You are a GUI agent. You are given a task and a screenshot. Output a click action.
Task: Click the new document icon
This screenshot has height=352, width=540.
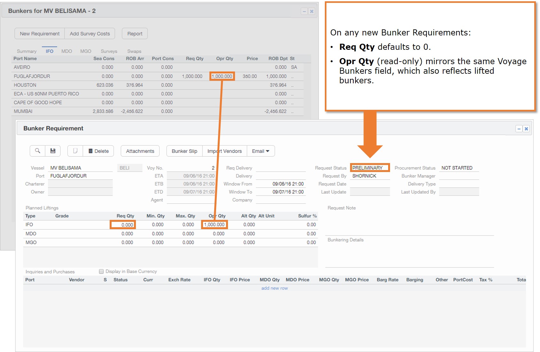(x=75, y=151)
